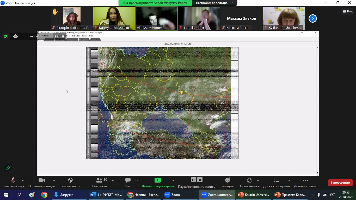
Task: Expand audio options arrow next to microphone
Action: click(23, 180)
